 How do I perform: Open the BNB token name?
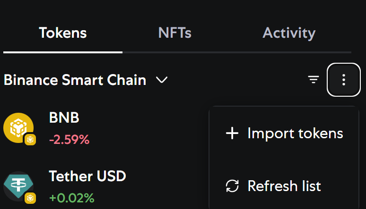pyautogui.click(x=64, y=118)
